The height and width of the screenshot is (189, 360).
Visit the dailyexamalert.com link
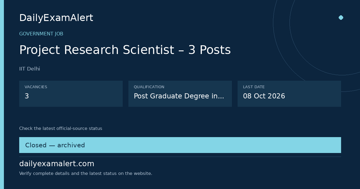click(57, 164)
